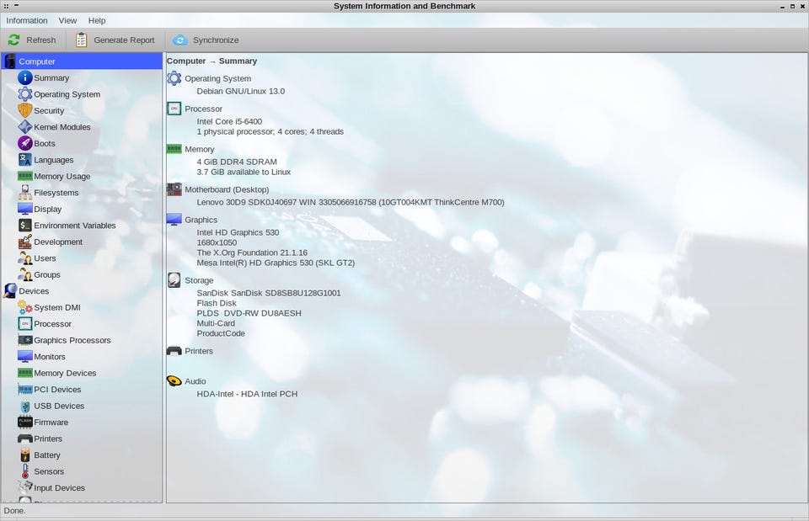Select the Devices tree category
The height and width of the screenshot is (521, 809).
pos(34,291)
